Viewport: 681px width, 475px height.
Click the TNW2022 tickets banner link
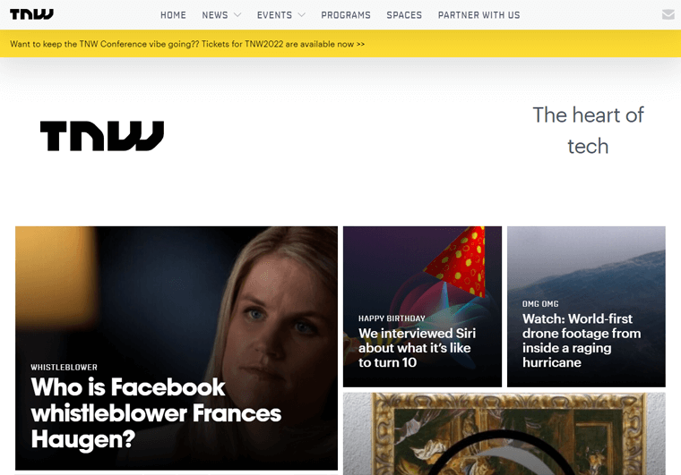pos(187,44)
